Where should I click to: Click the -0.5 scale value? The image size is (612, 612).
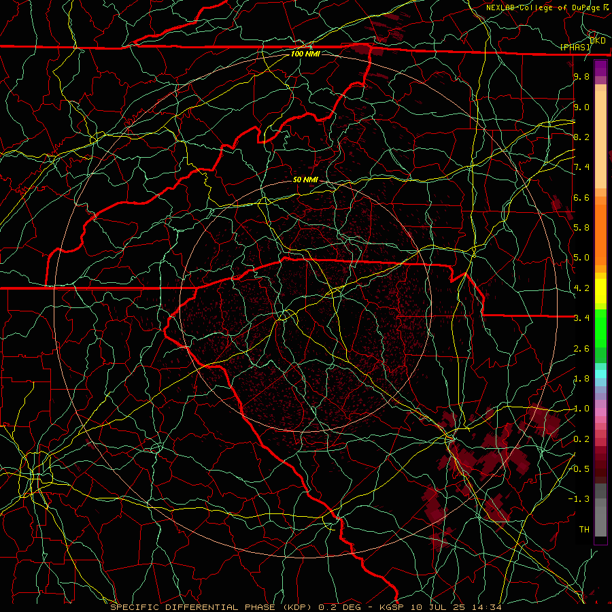pos(579,469)
